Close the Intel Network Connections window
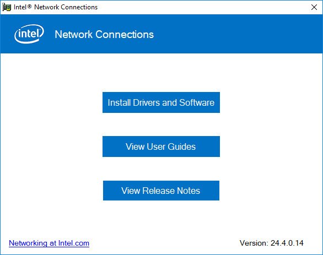323x255 pixels. pyautogui.click(x=314, y=7)
